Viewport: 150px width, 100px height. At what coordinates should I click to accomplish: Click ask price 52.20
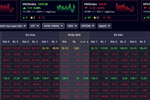94,66
